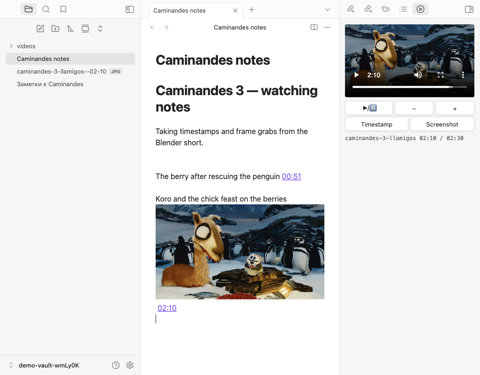Open the media player panel tab
Viewport: 480px width, 375px height.
420,9
